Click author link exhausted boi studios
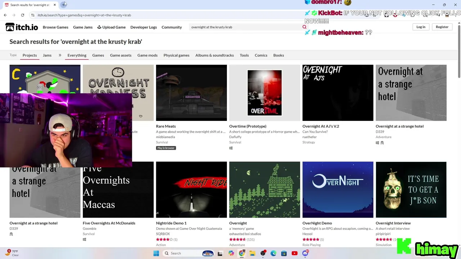Screen dimensions: 461x259 click(245, 234)
